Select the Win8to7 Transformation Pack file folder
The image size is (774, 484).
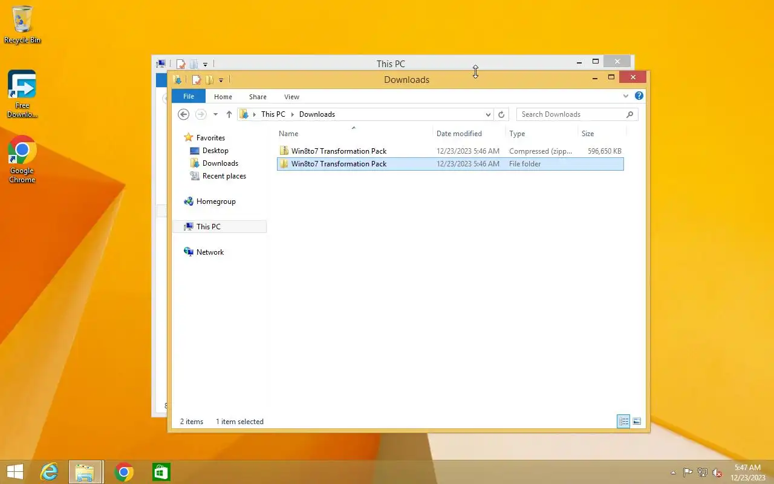click(x=450, y=164)
